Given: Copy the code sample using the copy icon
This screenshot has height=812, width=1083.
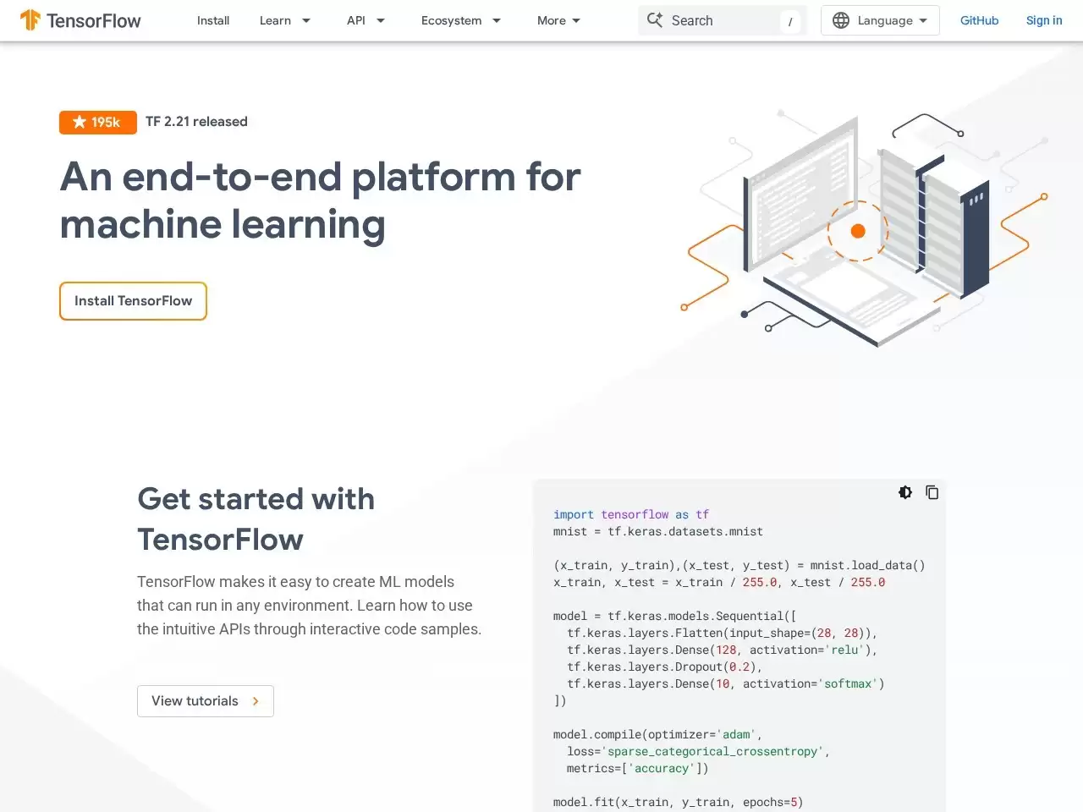Looking at the screenshot, I should (932, 492).
